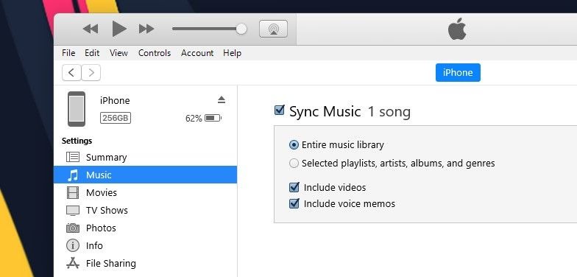Eject the iPhone using the eject icon
Screen dimensions: 577x277
(x=221, y=99)
